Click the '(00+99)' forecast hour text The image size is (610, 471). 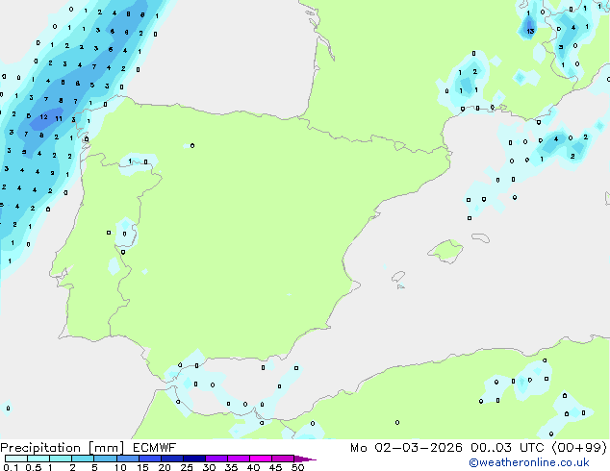click(579, 448)
